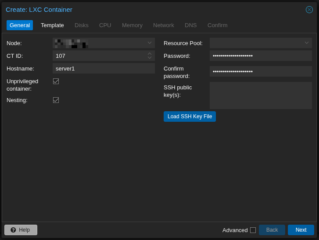Enable the Advanced options checkbox

pyautogui.click(x=253, y=230)
